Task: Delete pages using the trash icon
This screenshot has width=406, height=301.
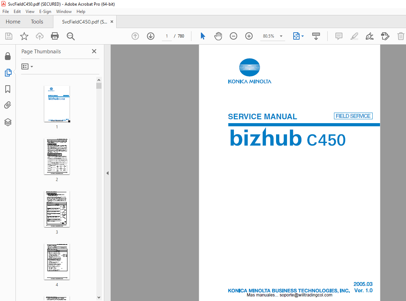Action: 401,36
